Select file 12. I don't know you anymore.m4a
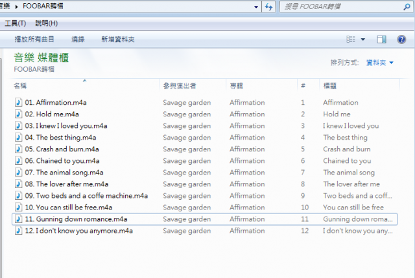Screen dimensions: 415x278 78,231
